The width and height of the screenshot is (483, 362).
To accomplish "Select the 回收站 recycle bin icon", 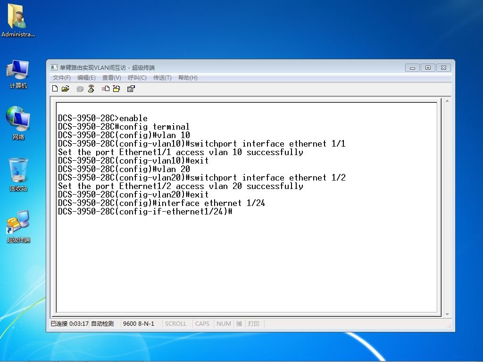I will point(18,174).
